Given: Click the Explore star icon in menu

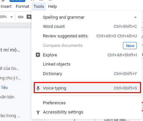Looking at the screenshot, I should (38, 55).
